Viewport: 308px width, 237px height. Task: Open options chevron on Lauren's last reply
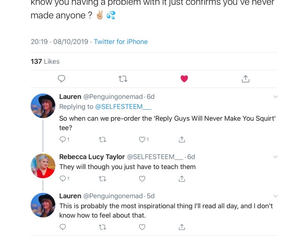click(275, 196)
